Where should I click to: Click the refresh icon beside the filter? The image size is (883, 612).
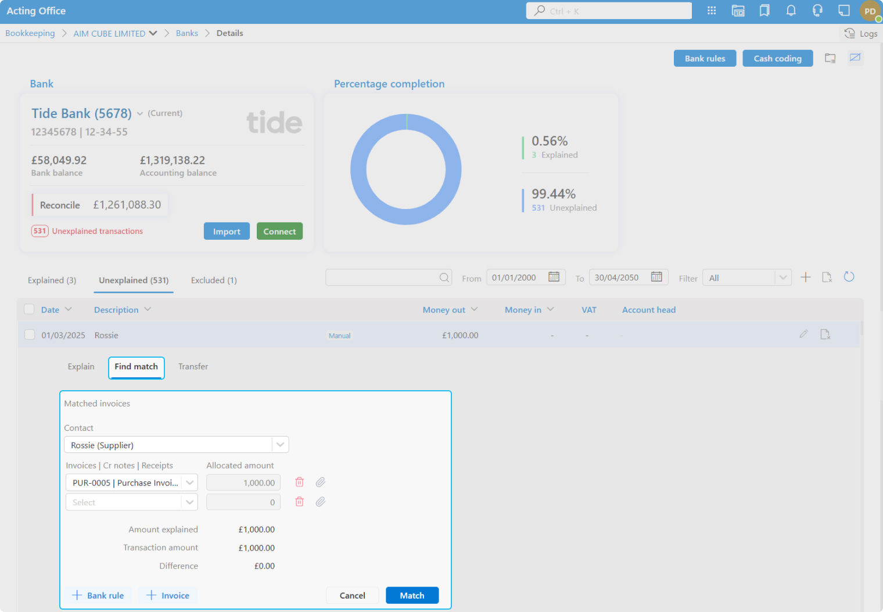click(849, 277)
